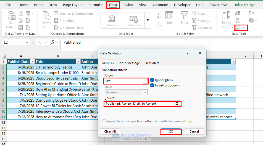This screenshot has height=145, width=263.
Task: Expand the Data Types gallery arrow
Action: [x=148, y=20]
